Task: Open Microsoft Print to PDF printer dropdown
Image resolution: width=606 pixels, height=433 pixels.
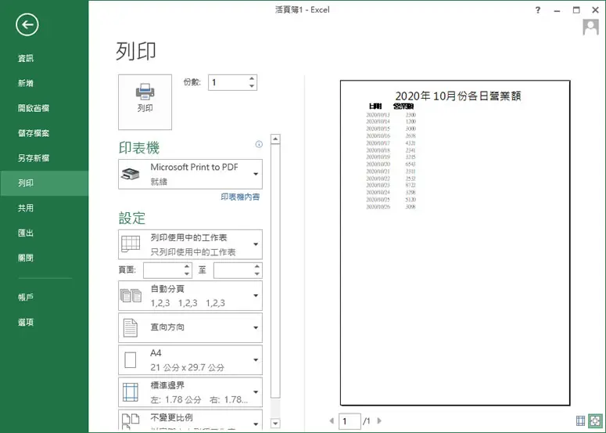Action: click(x=190, y=174)
